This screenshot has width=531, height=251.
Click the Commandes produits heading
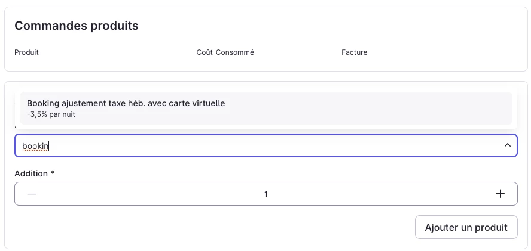click(77, 26)
